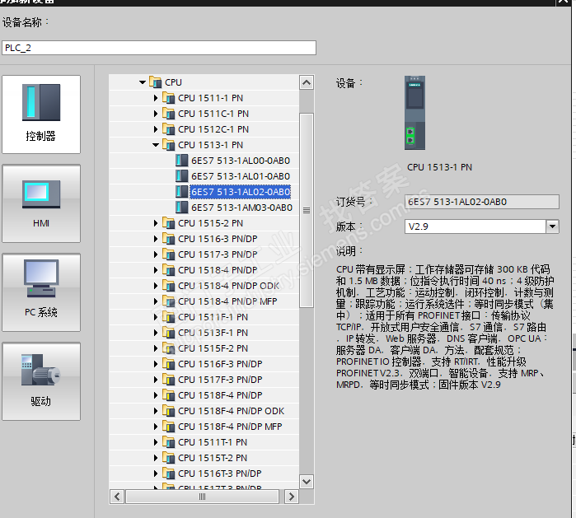Click the tree scroll down arrow
Image resolution: width=576 pixels, height=518 pixels.
(307, 481)
